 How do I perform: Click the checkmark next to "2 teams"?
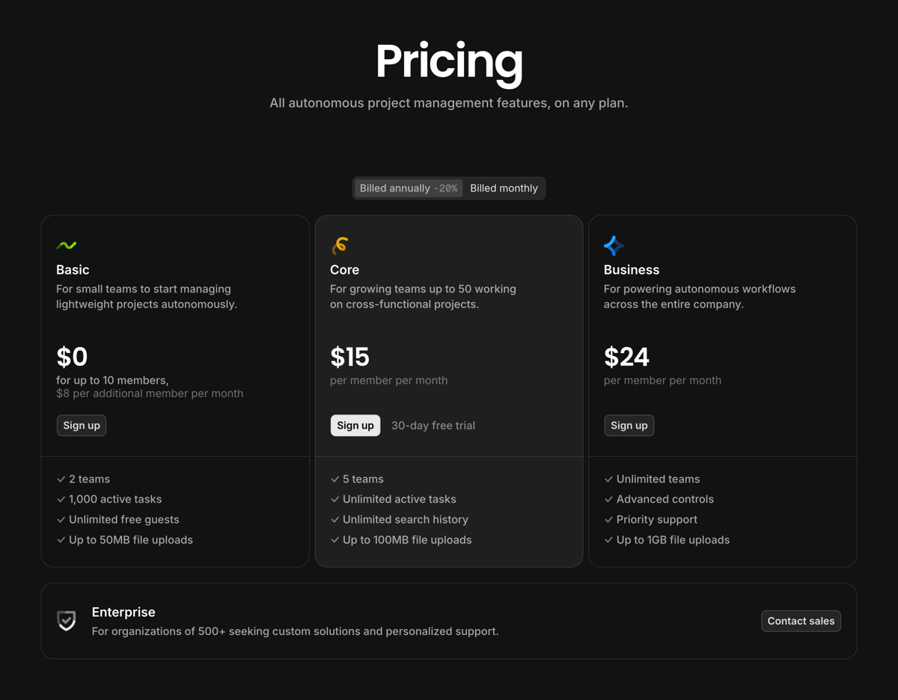[61, 479]
